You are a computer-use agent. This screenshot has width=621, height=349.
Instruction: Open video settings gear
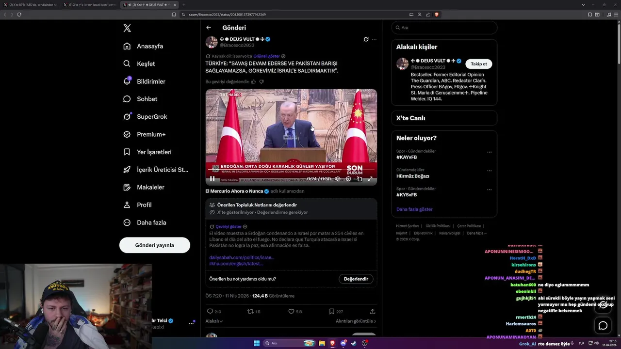point(348,179)
